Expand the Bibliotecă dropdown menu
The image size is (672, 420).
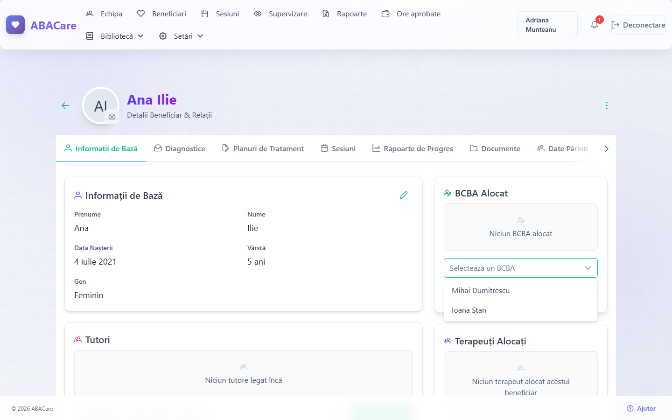click(115, 36)
